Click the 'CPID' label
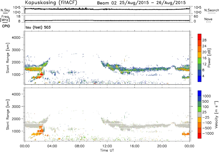 point(6,26)
